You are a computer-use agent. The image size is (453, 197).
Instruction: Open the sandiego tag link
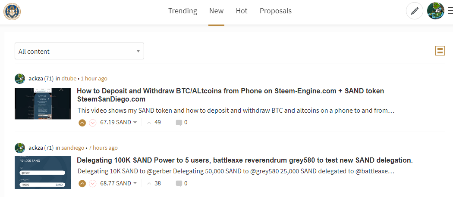pos(73,148)
